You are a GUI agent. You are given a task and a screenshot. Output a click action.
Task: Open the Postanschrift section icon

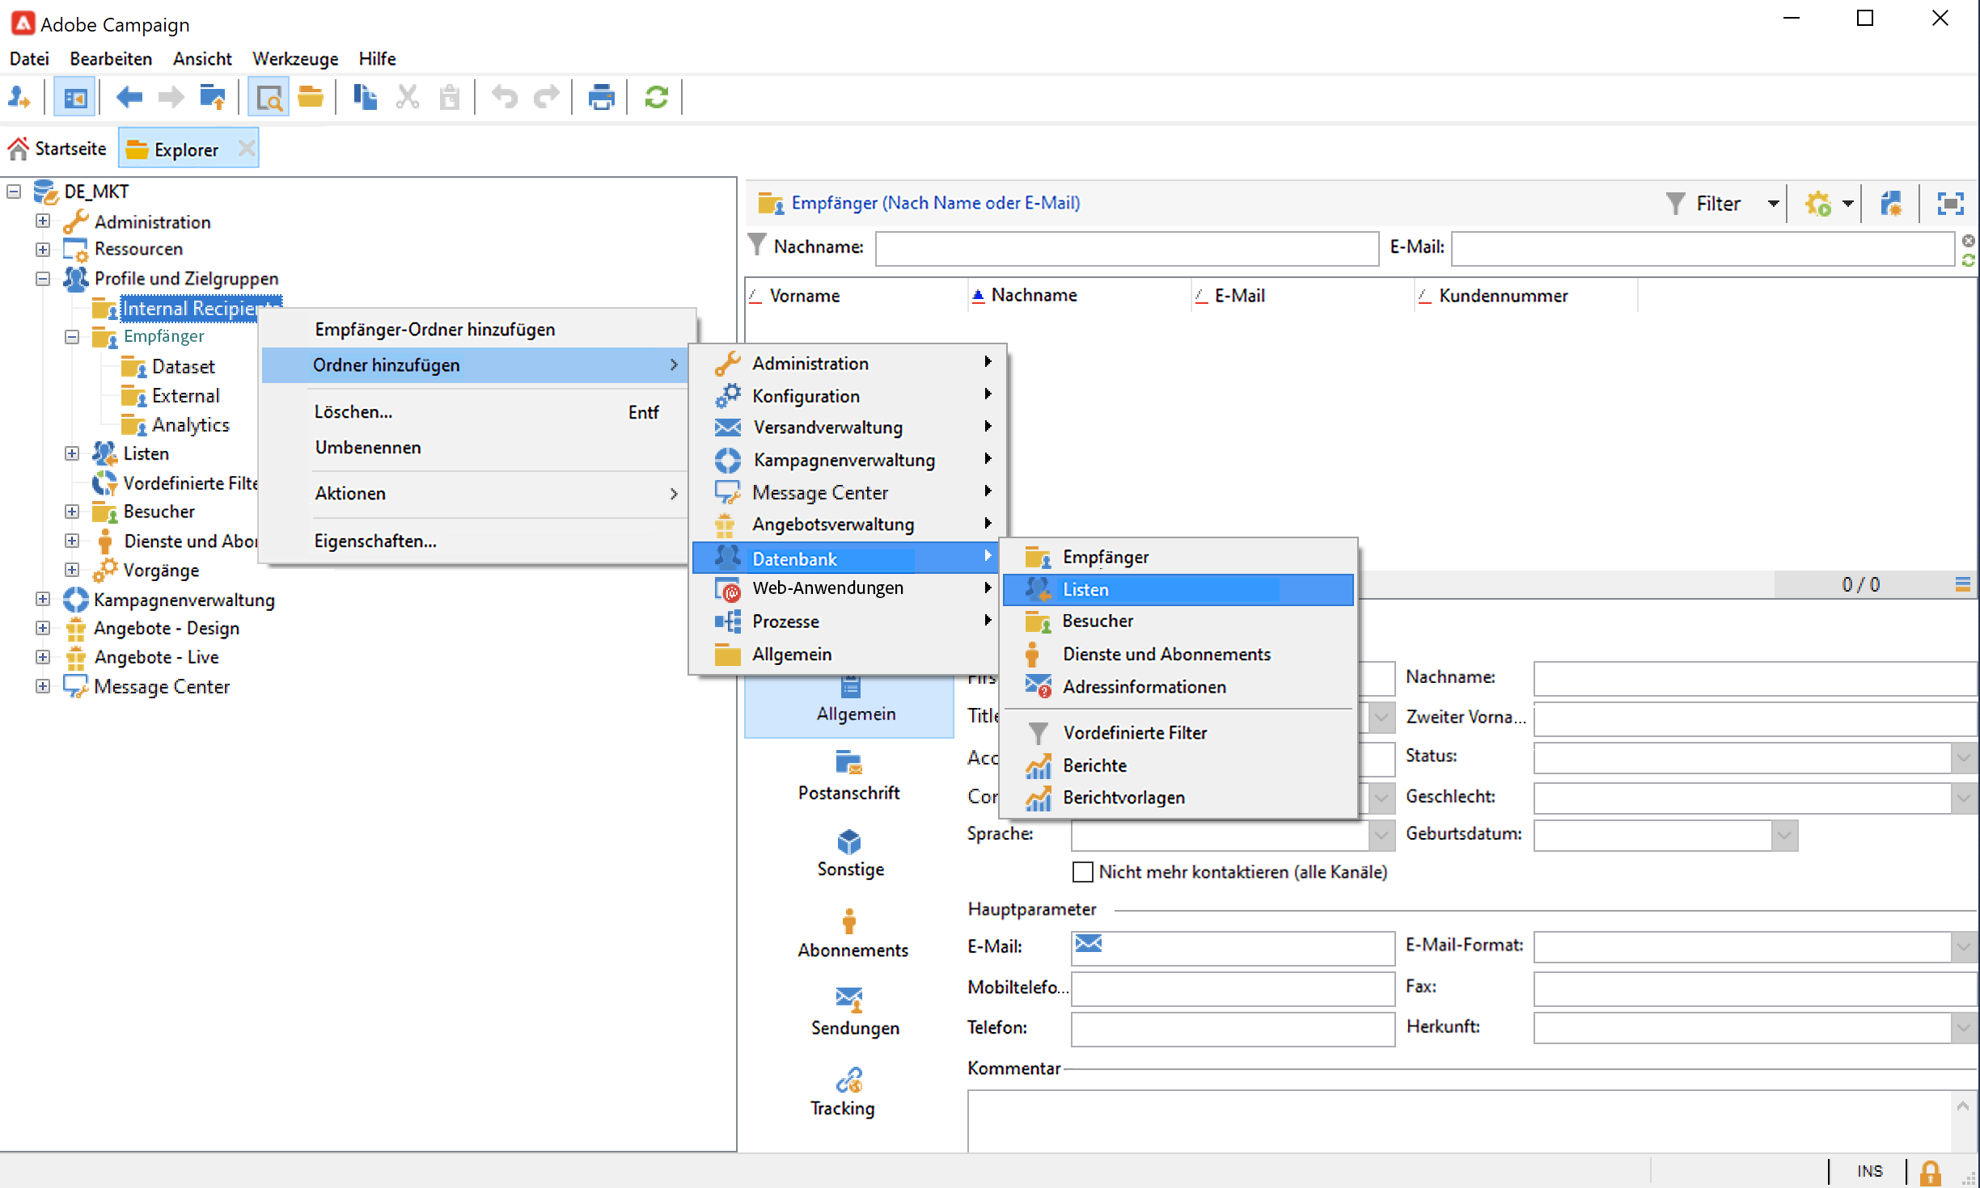(x=848, y=762)
